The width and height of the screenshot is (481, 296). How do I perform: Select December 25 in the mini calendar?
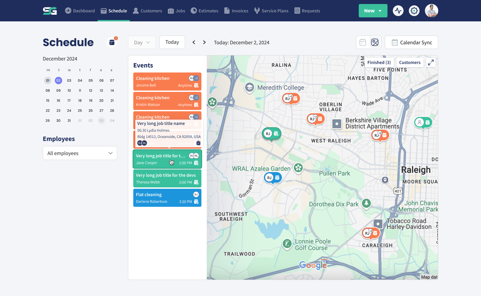click(80, 111)
